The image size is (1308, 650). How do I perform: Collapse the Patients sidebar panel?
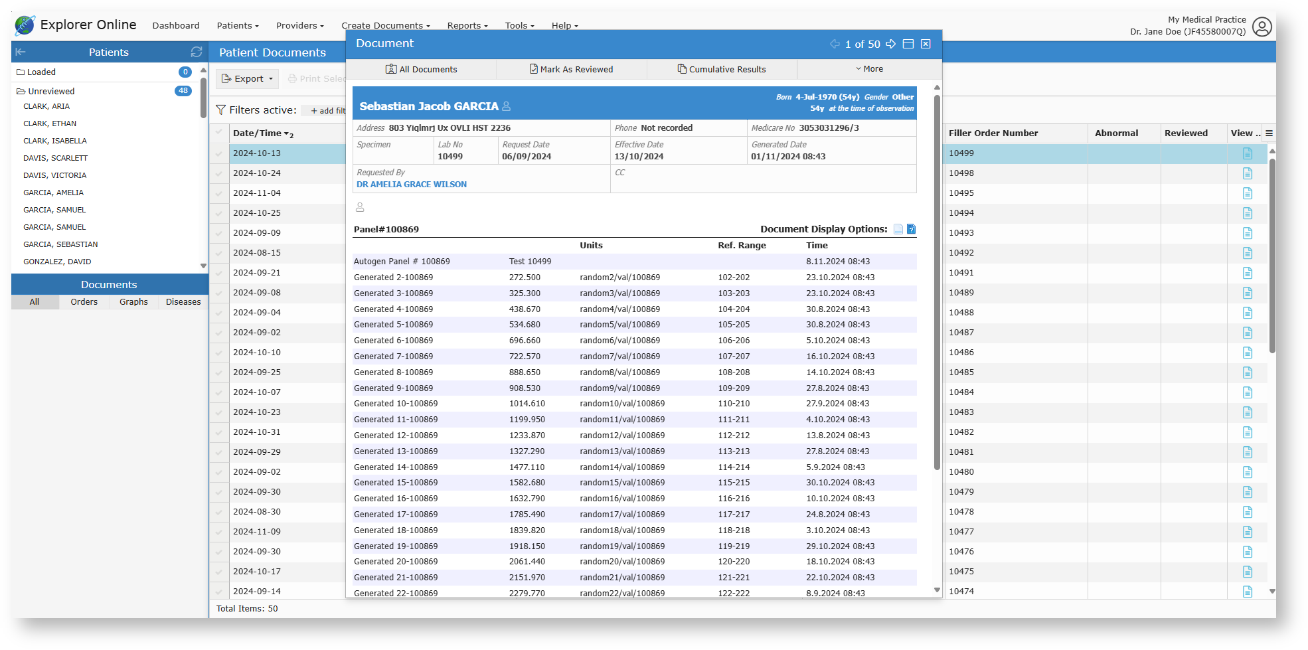pyautogui.click(x=21, y=52)
